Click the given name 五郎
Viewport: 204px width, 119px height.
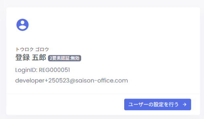[39, 58]
